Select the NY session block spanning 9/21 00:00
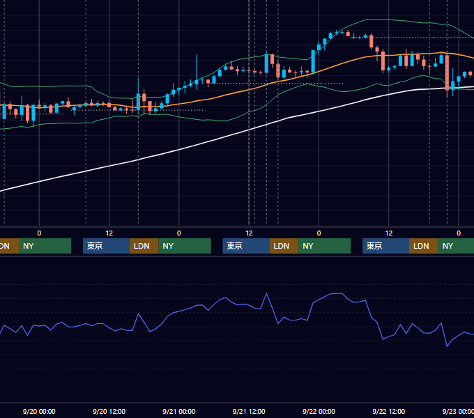The height and width of the screenshot is (418, 474). pos(185,246)
